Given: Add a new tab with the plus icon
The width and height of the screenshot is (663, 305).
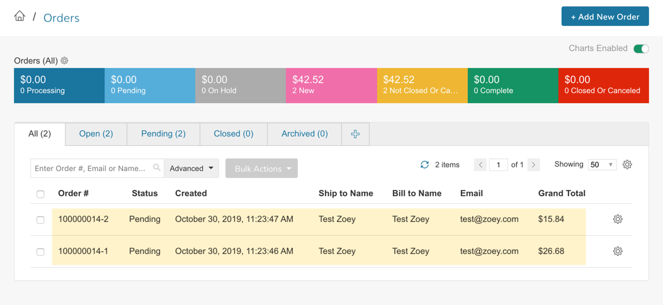Looking at the screenshot, I should (355, 134).
